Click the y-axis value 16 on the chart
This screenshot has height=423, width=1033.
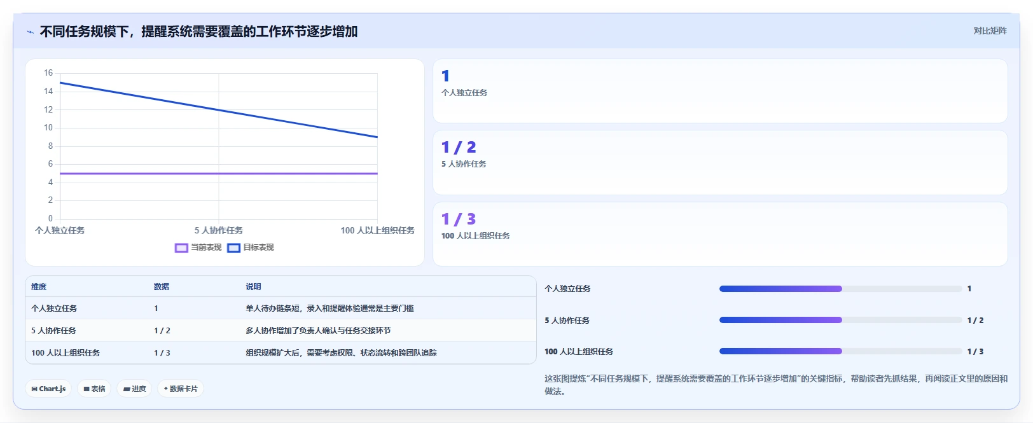[x=48, y=73]
